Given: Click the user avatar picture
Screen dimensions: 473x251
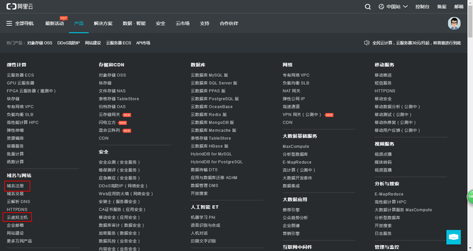Looking at the screenshot, I should (x=454, y=23).
